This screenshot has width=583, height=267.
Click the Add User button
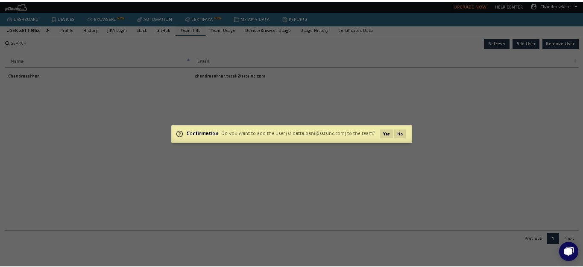[526, 44]
